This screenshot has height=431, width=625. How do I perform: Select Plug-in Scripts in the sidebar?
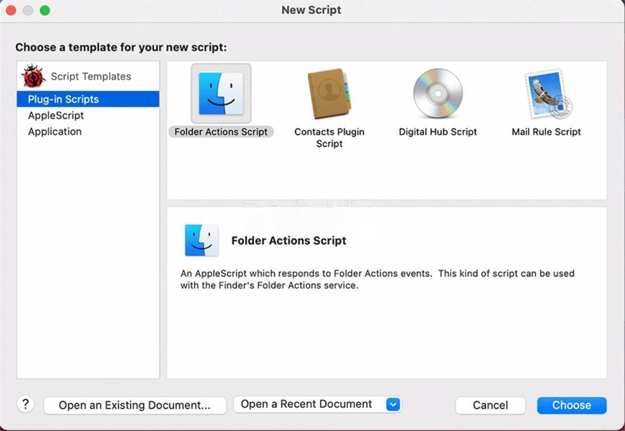(x=88, y=99)
